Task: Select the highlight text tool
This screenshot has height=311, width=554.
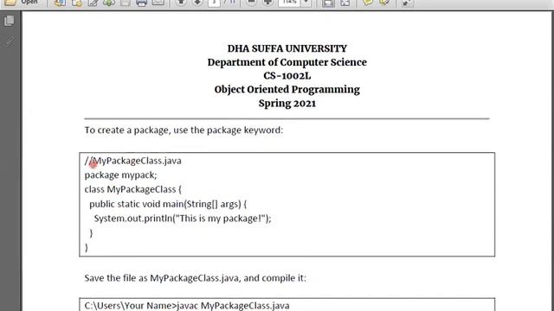Action: pyautogui.click(x=384, y=3)
